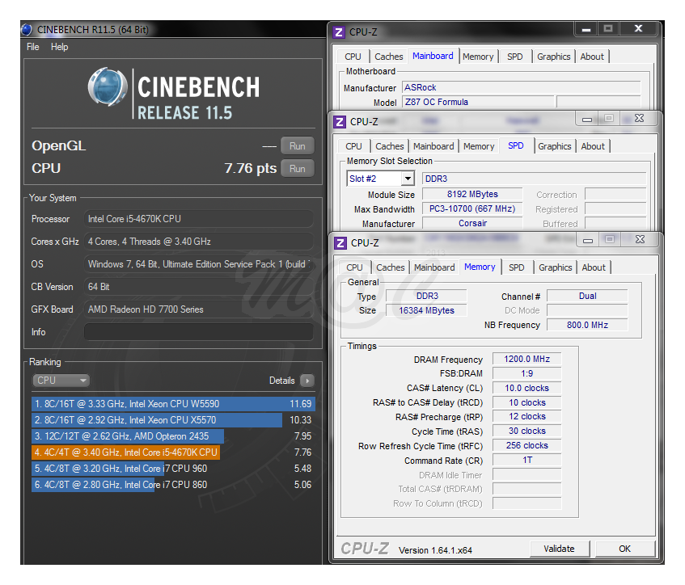Switch to the CPU tab in front CPU-Z window
The image size is (685, 585).
coord(354,267)
